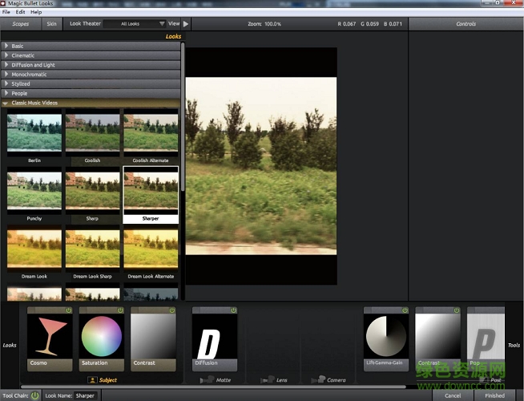524x401 pixels.
Task: Choose the Punchy look thumbnail
Action: coord(34,192)
